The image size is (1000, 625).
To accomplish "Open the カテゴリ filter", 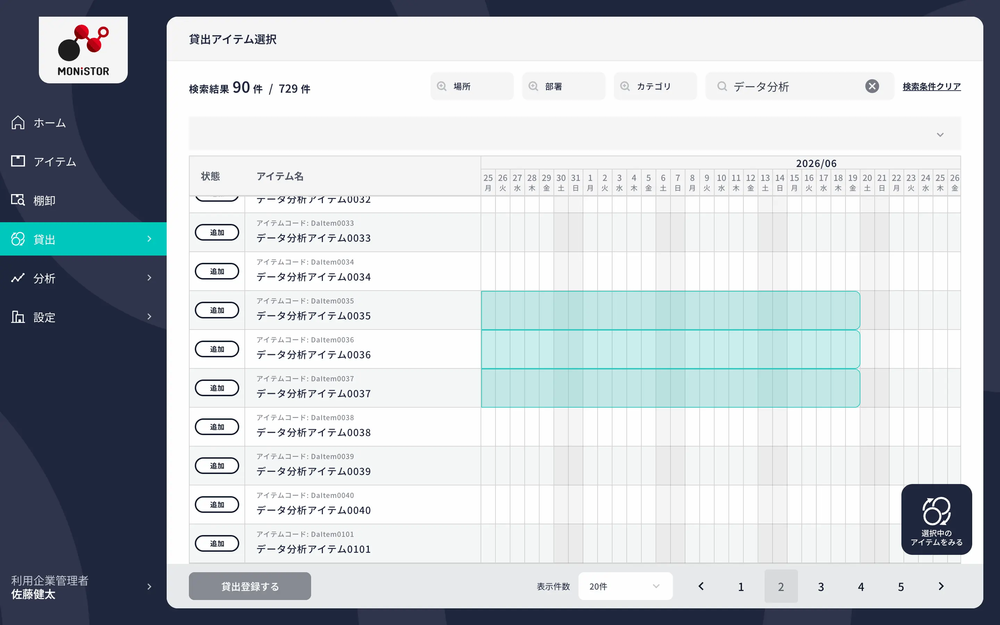I will click(655, 86).
